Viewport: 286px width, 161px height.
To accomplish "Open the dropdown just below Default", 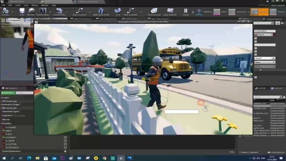I will tap(265, 63).
